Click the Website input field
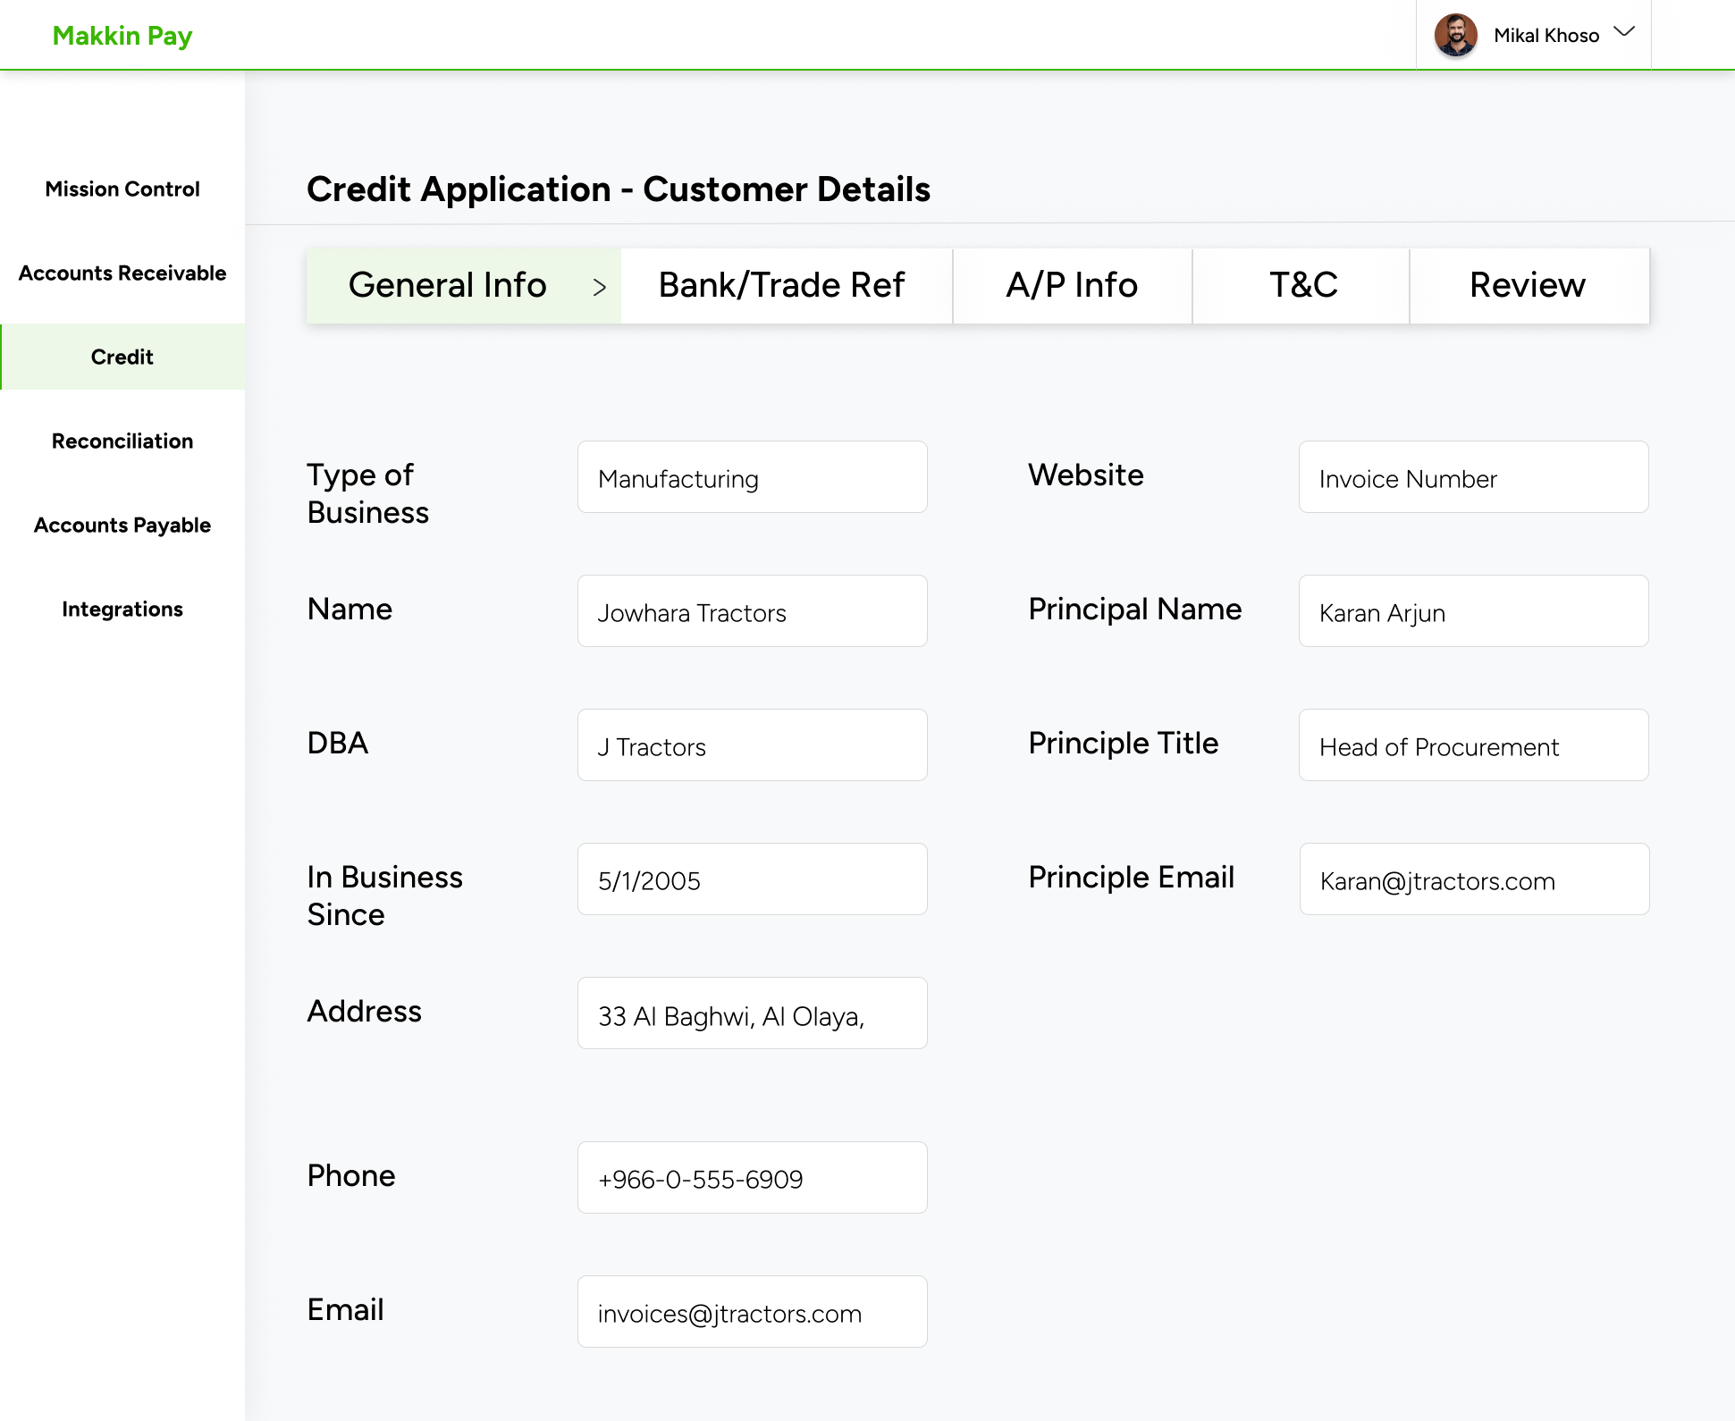 [1473, 477]
